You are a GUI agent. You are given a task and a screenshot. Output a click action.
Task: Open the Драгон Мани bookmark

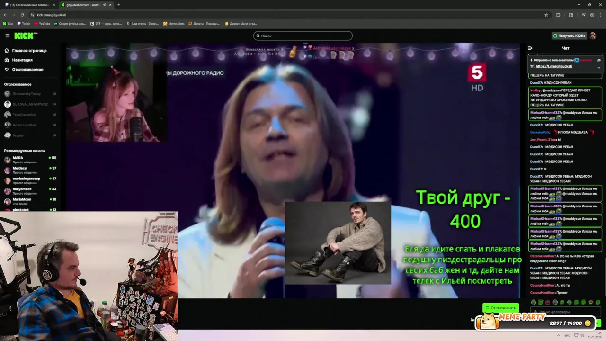tap(241, 23)
